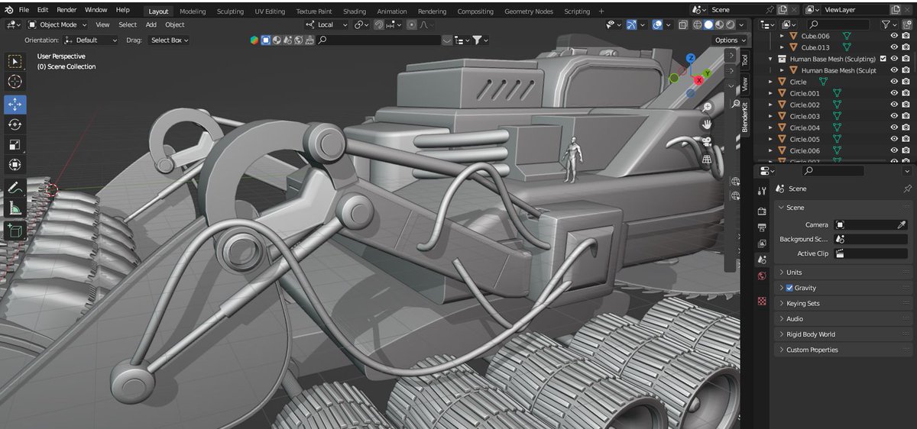
Task: Switch to the Shading workspace tab
Action: (x=354, y=11)
